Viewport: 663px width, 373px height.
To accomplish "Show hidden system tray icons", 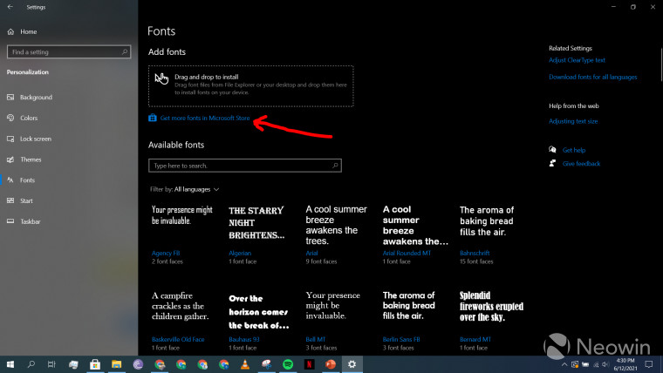I will coord(564,364).
